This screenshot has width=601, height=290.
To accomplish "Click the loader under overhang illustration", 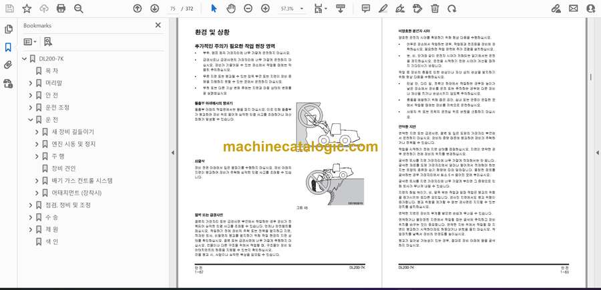I will coord(328,123).
